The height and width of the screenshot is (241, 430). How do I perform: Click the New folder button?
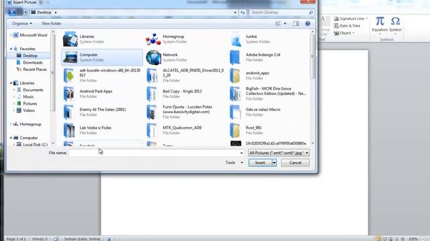click(52, 23)
